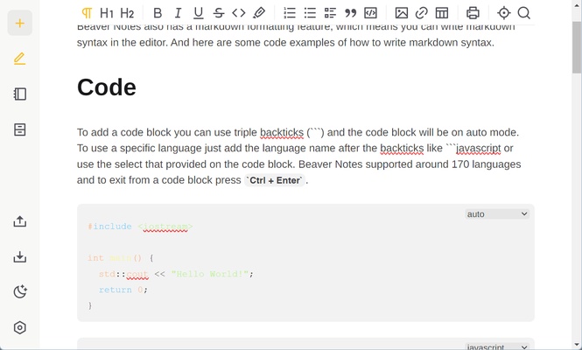582x350 pixels.
Task: Insert a bulleted list
Action: (x=310, y=13)
